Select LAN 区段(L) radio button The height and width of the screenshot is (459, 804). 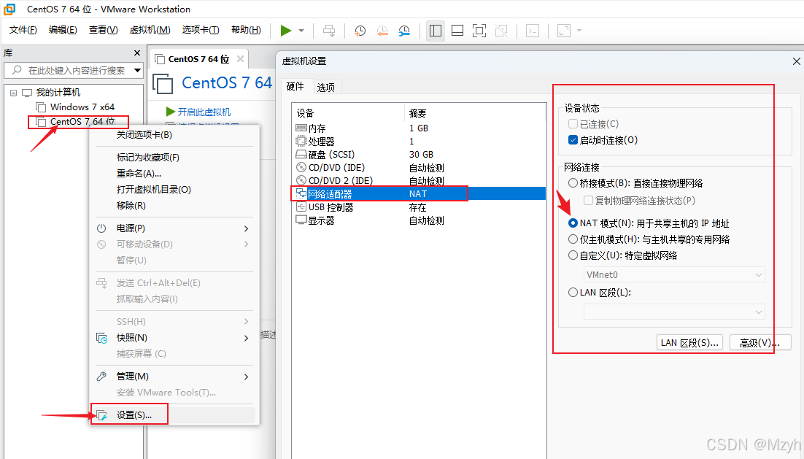[573, 293]
